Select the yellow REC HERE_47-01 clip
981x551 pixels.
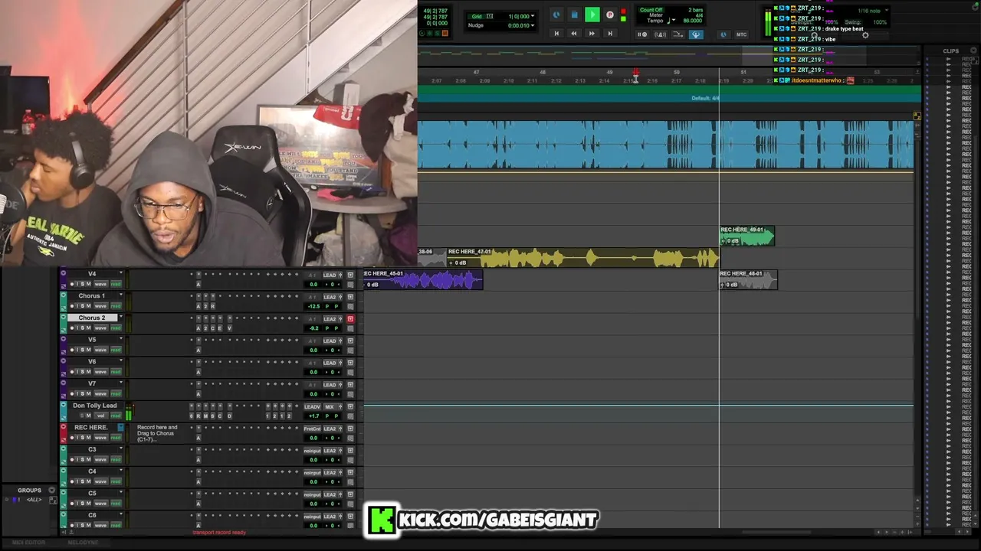coord(582,258)
